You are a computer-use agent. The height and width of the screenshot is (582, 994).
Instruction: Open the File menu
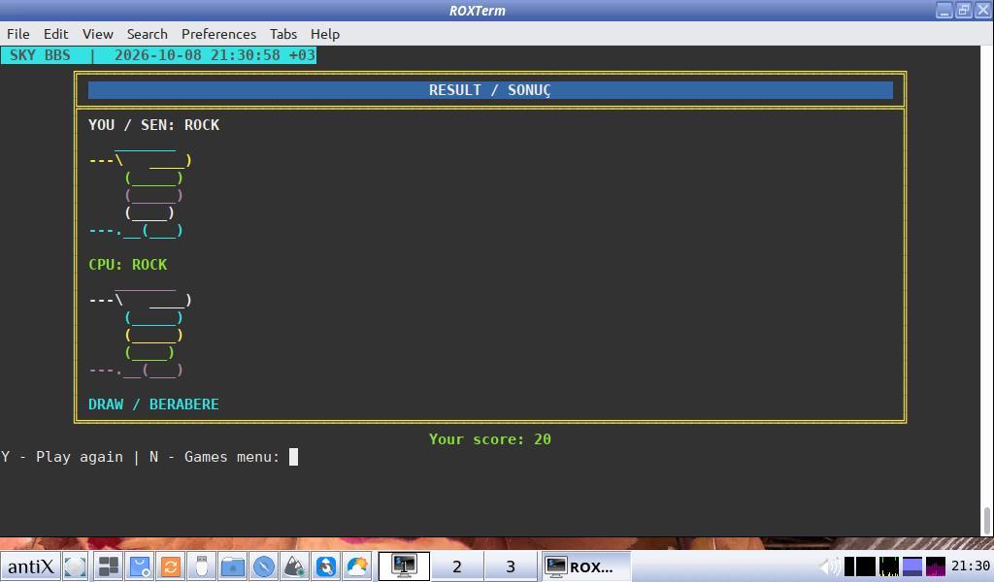coord(18,34)
